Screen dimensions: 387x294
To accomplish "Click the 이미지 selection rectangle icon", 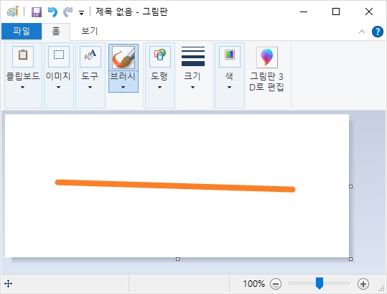I will [x=59, y=57].
